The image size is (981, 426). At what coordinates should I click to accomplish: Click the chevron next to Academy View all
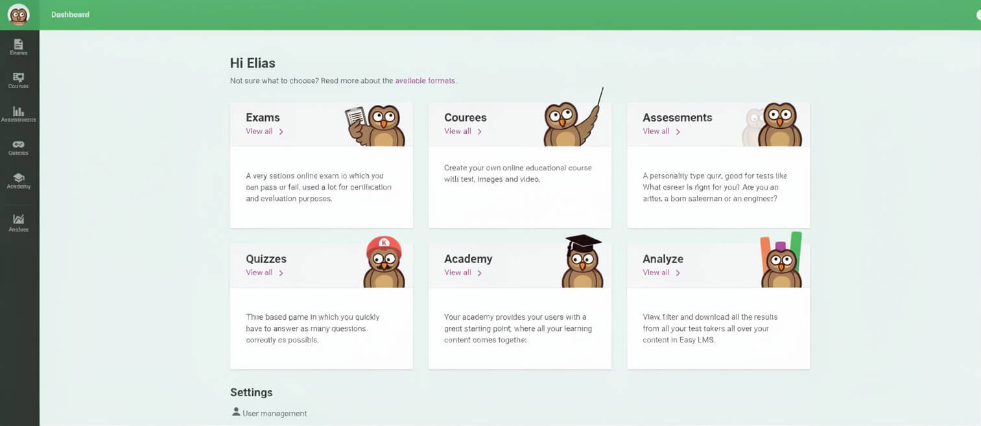pyautogui.click(x=480, y=273)
